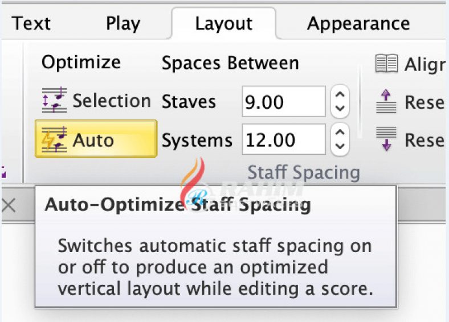
Task: Decrease the Systems spacing with down arrow
Action: (x=340, y=146)
